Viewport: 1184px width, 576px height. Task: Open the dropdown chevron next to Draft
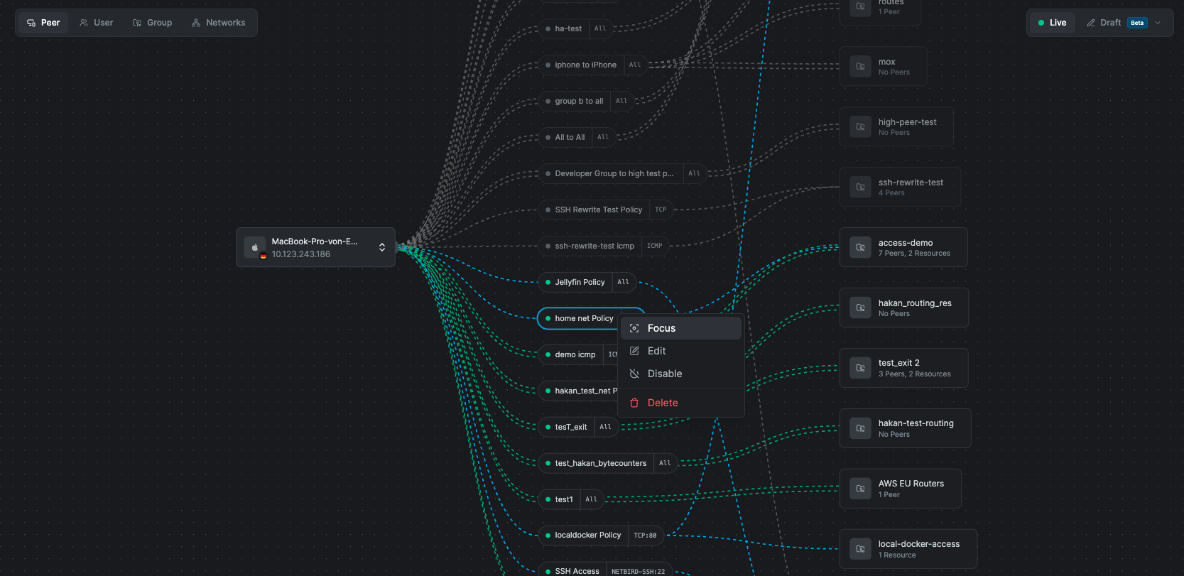pyautogui.click(x=1158, y=23)
